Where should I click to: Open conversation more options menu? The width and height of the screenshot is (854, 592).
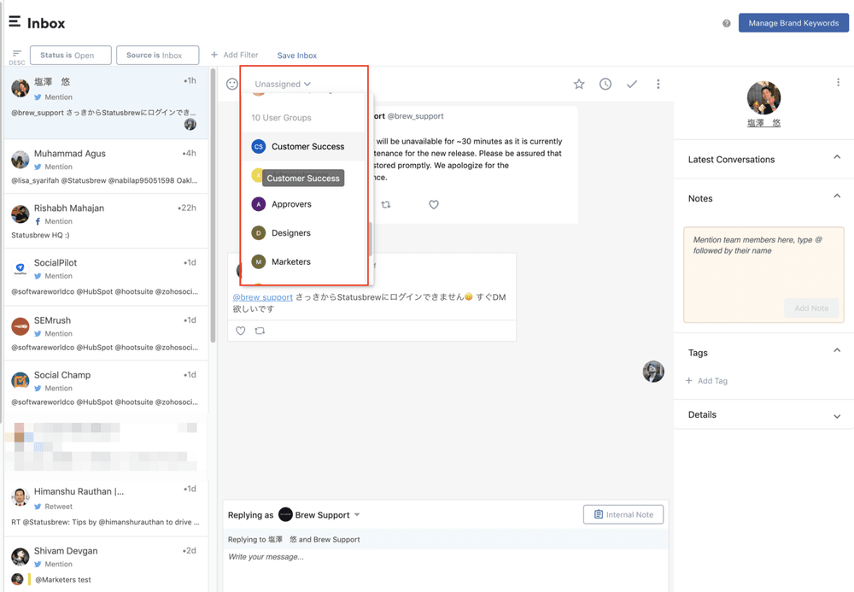coord(658,84)
